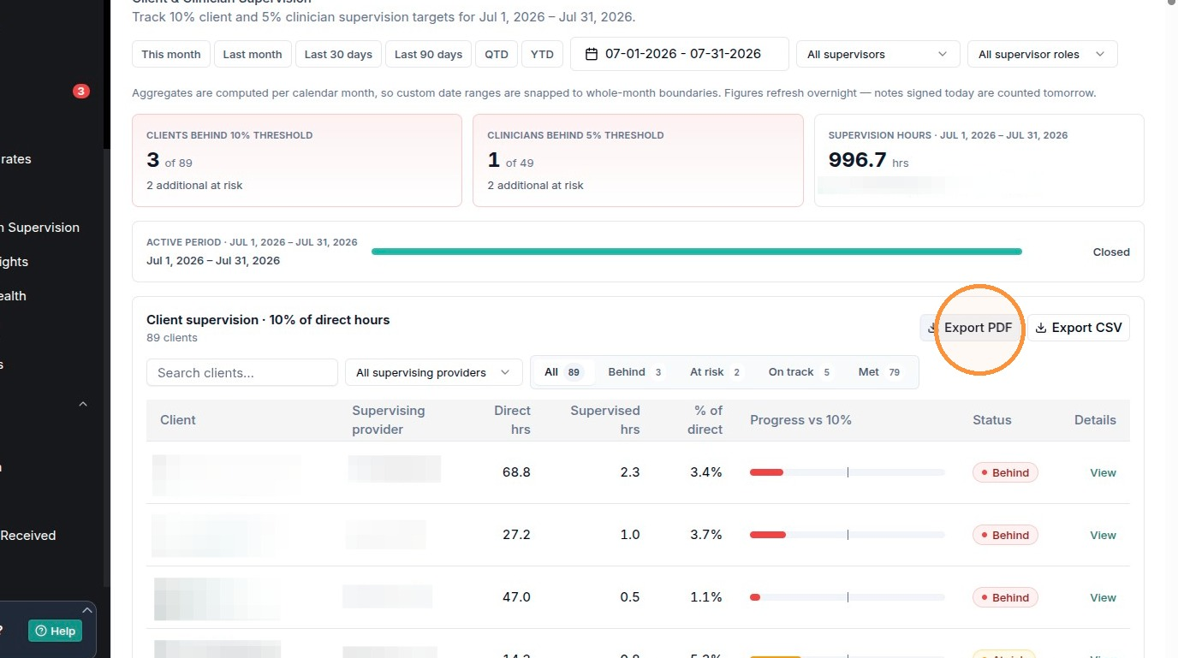Click the Behind badge in the 1.1% row

point(1005,597)
